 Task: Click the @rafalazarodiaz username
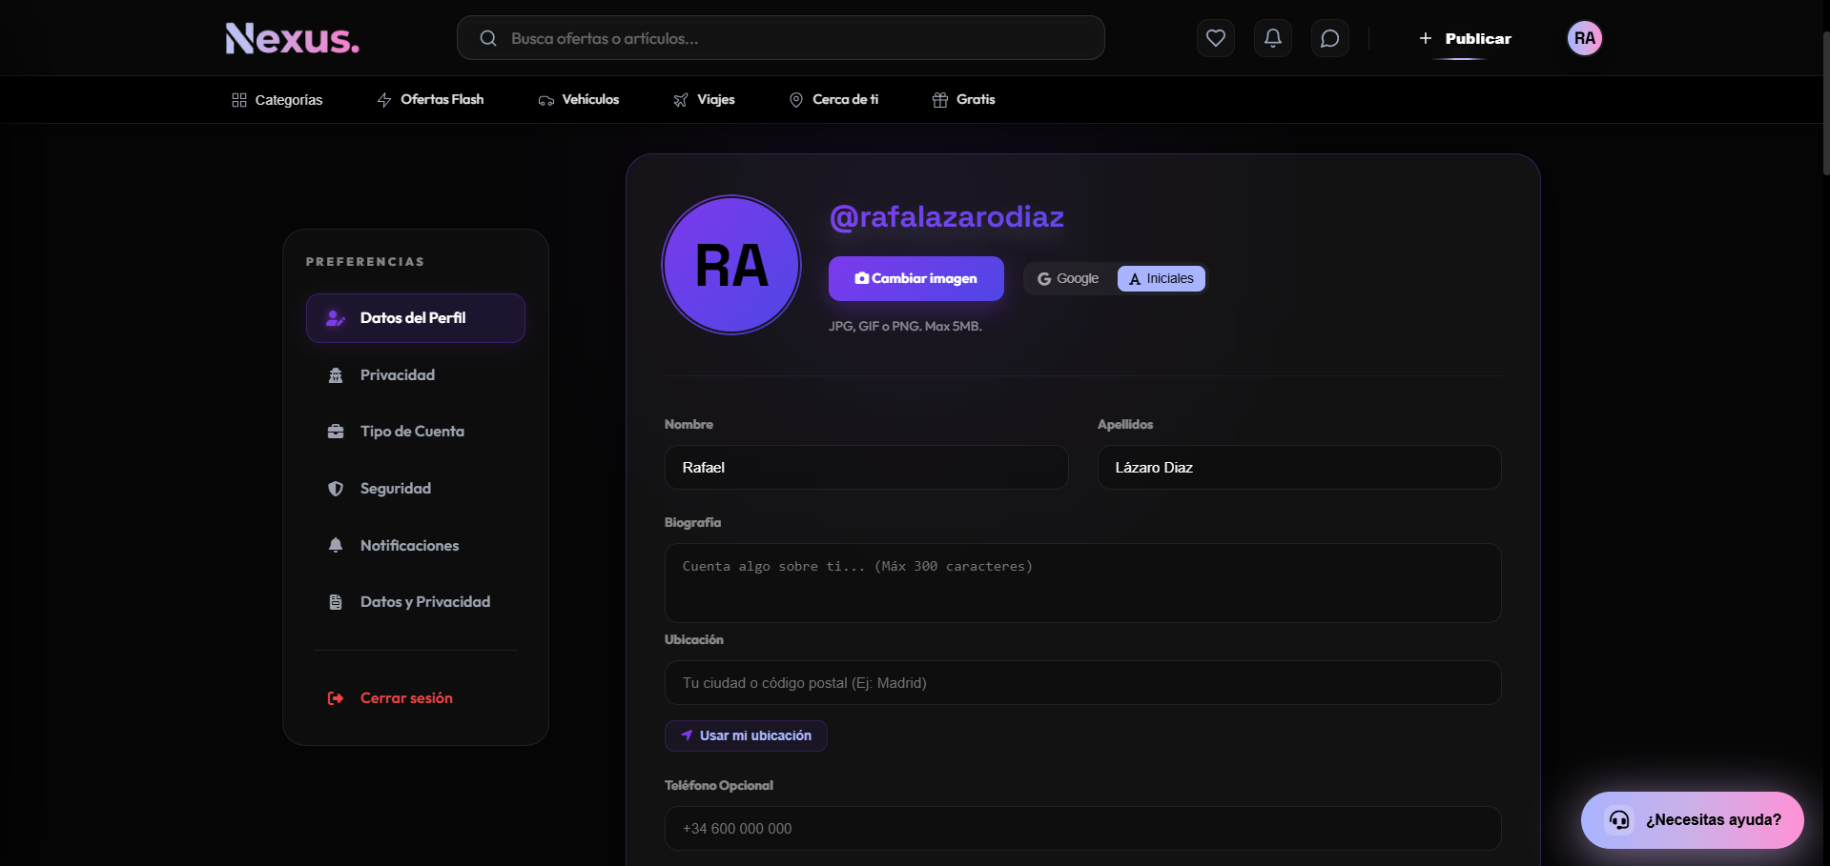(947, 216)
